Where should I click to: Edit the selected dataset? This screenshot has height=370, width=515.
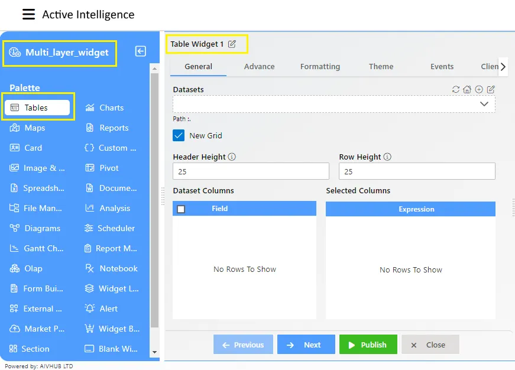click(491, 89)
